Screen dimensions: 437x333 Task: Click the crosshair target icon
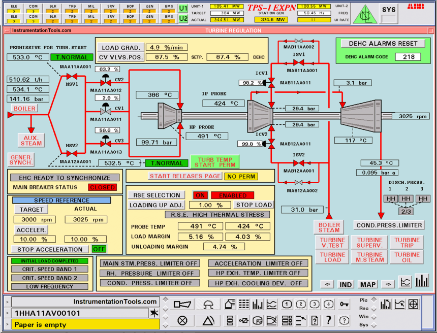point(413,304)
